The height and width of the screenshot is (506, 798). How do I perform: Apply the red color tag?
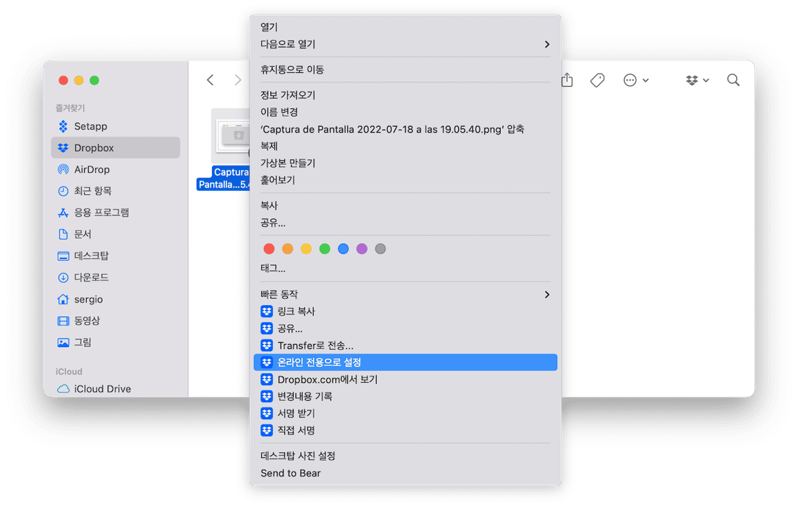point(269,249)
